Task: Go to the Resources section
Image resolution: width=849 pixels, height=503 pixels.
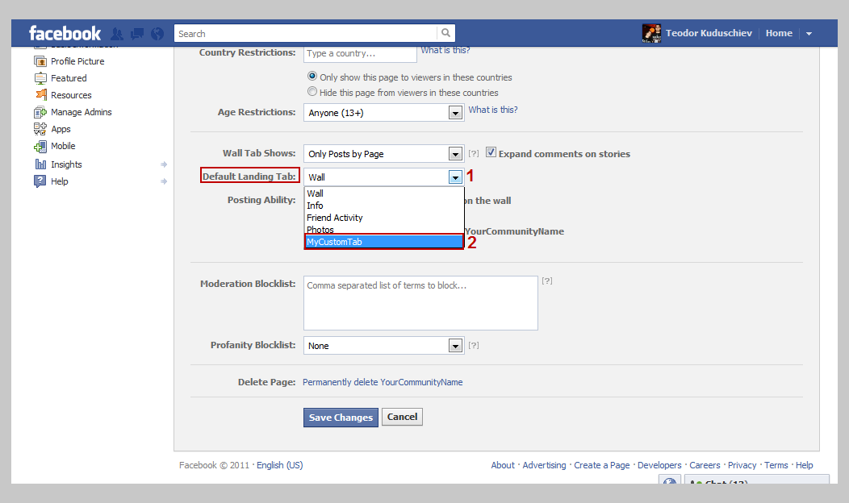Action: tap(71, 95)
